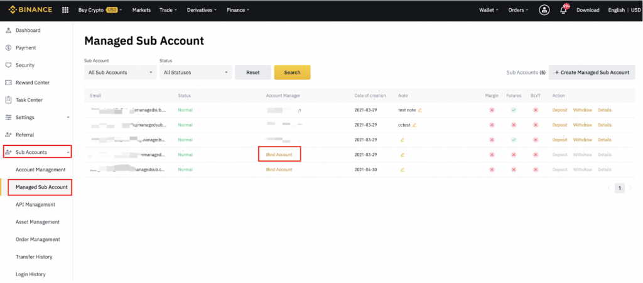Click BLVT red X in 2021-04-30 row
643x283 pixels.
coord(535,170)
